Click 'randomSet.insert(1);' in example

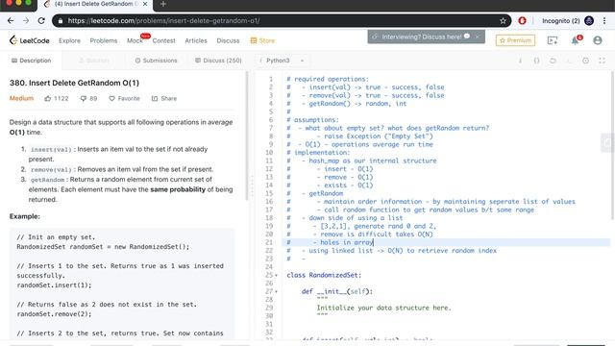coord(54,285)
